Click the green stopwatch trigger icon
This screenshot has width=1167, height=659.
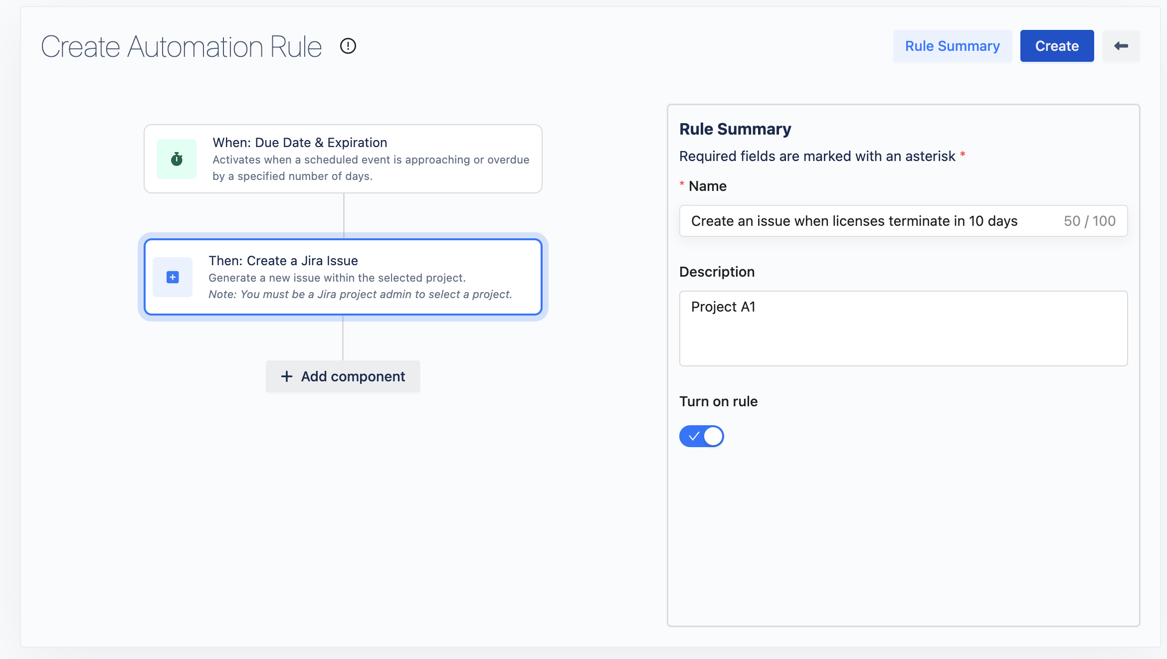[x=177, y=159]
